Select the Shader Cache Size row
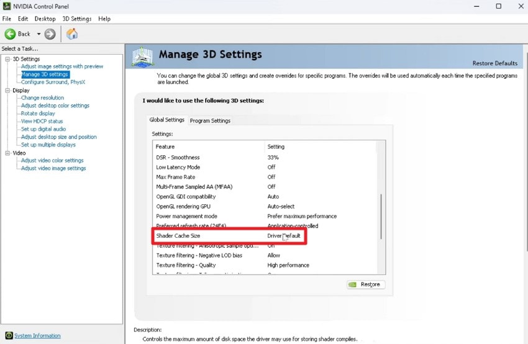 tap(265, 235)
